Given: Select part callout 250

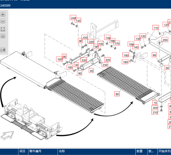Looking at the screenshot, I should point(165,40).
